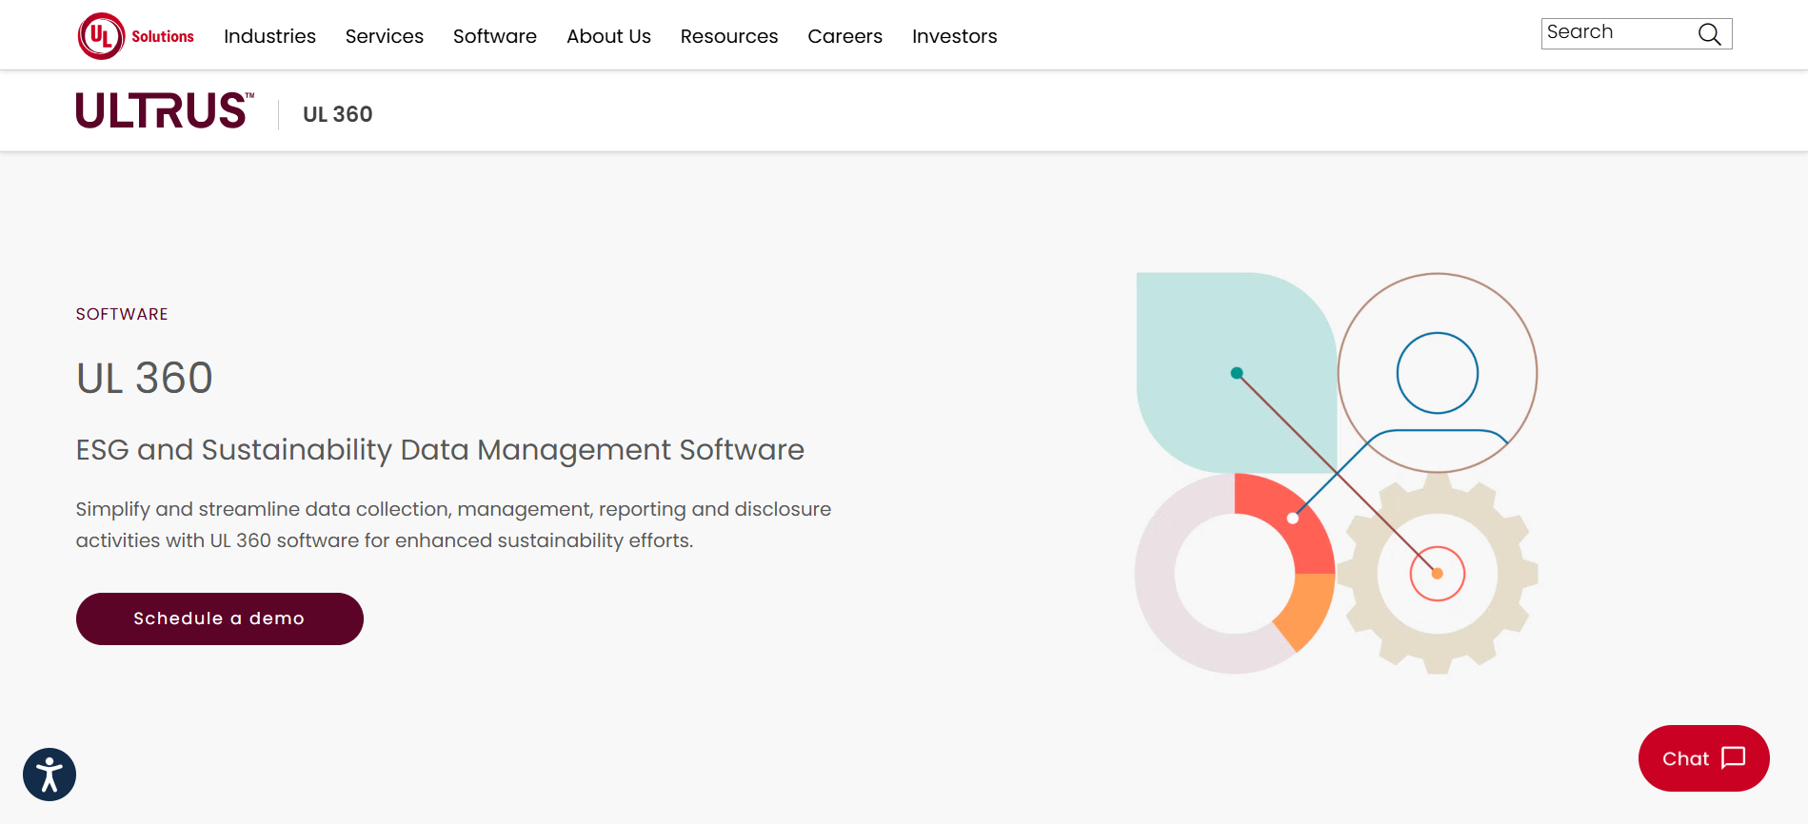This screenshot has height=824, width=1808.
Task: Click the UL Solutions logo
Action: pos(136,36)
